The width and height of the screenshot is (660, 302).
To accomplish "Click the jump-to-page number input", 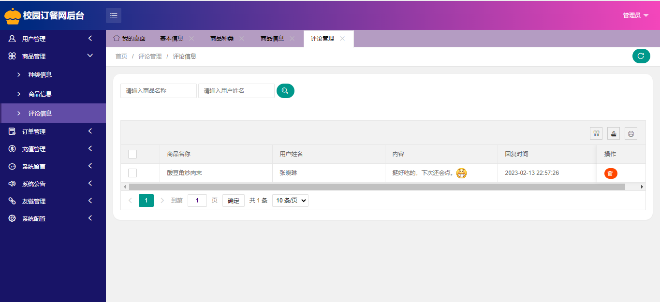I will tap(197, 201).
